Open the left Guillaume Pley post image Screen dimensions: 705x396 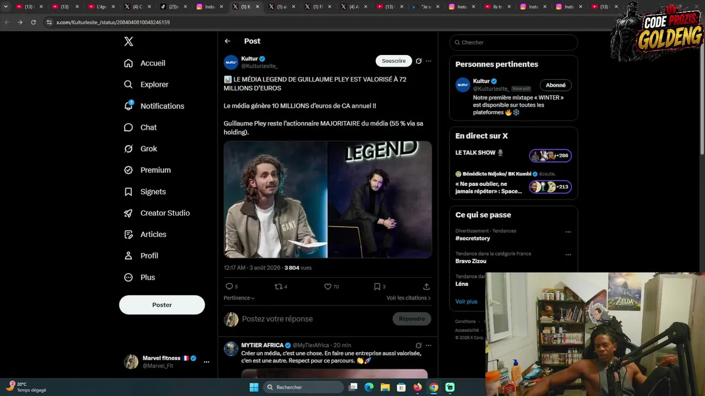coord(275,200)
